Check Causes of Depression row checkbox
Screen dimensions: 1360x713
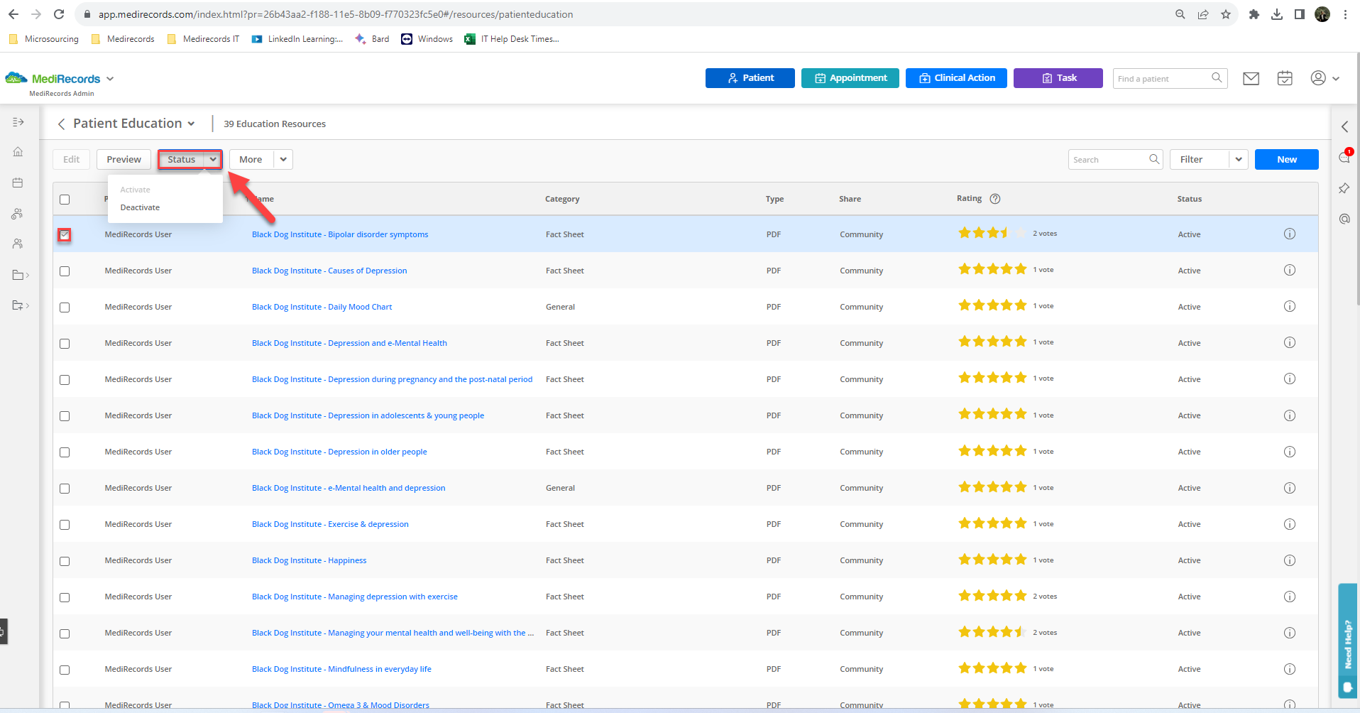(x=65, y=271)
